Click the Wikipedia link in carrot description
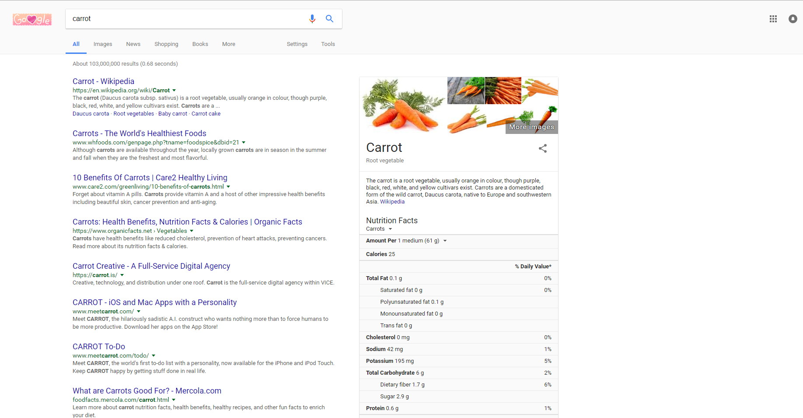Image resolution: width=803 pixels, height=418 pixels. (x=392, y=202)
